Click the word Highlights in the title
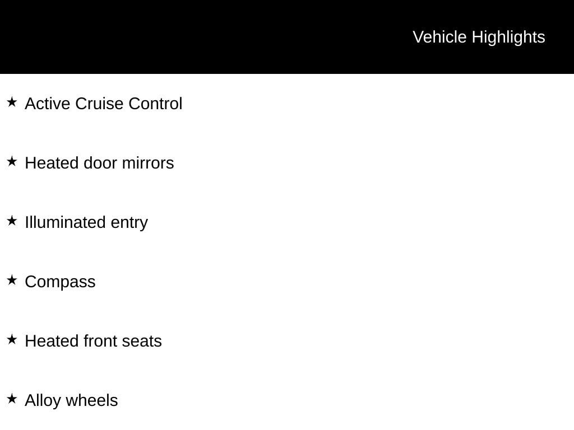The width and height of the screenshot is (574, 430). (508, 37)
